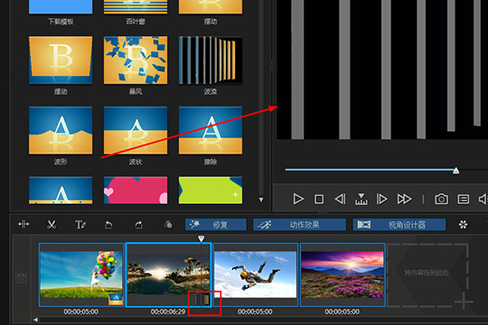
Task: Choose the 波形 transition effect
Action: pyautogui.click(x=61, y=130)
